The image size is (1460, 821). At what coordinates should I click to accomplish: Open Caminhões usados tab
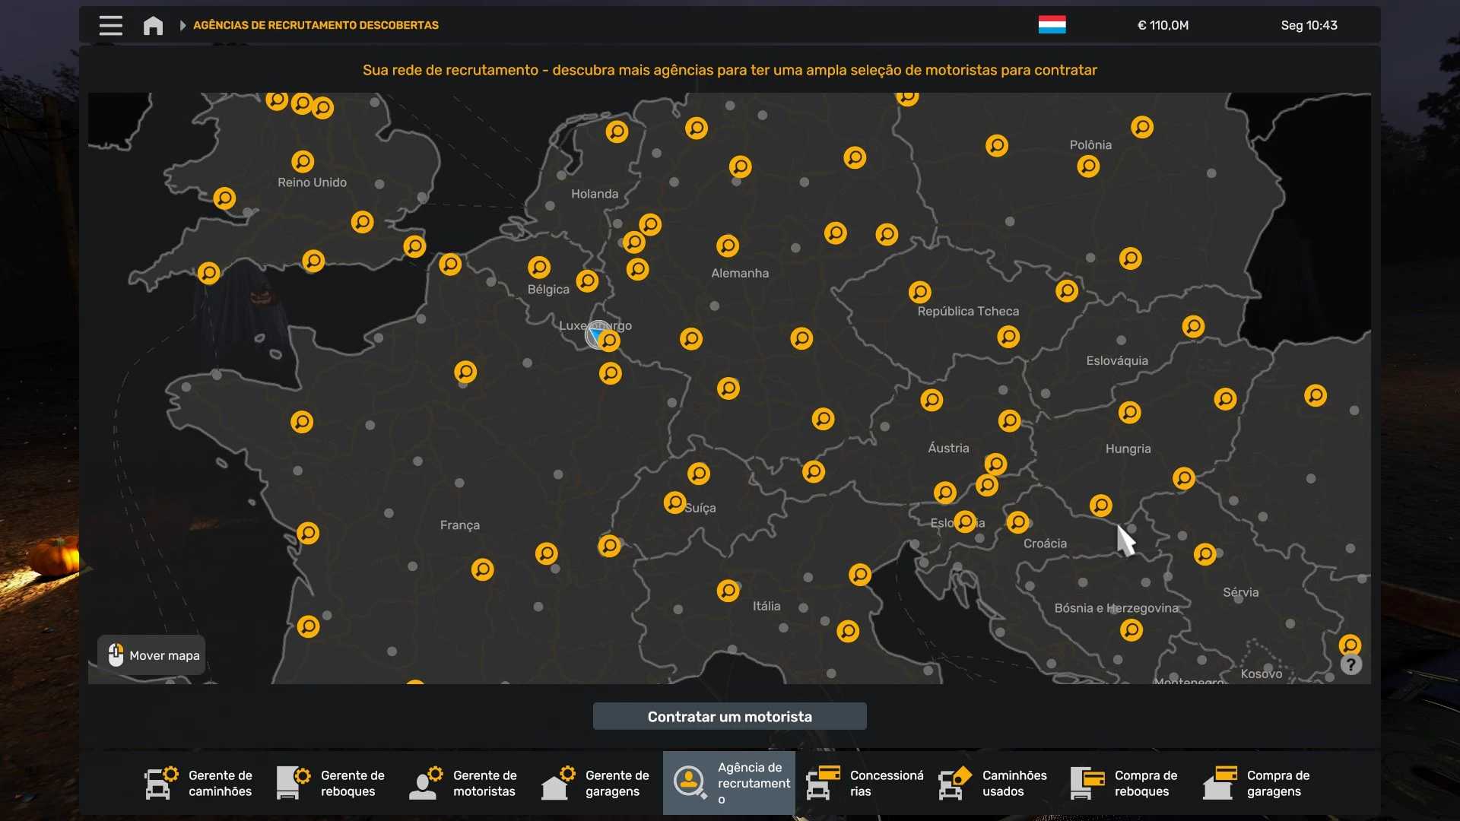(994, 783)
